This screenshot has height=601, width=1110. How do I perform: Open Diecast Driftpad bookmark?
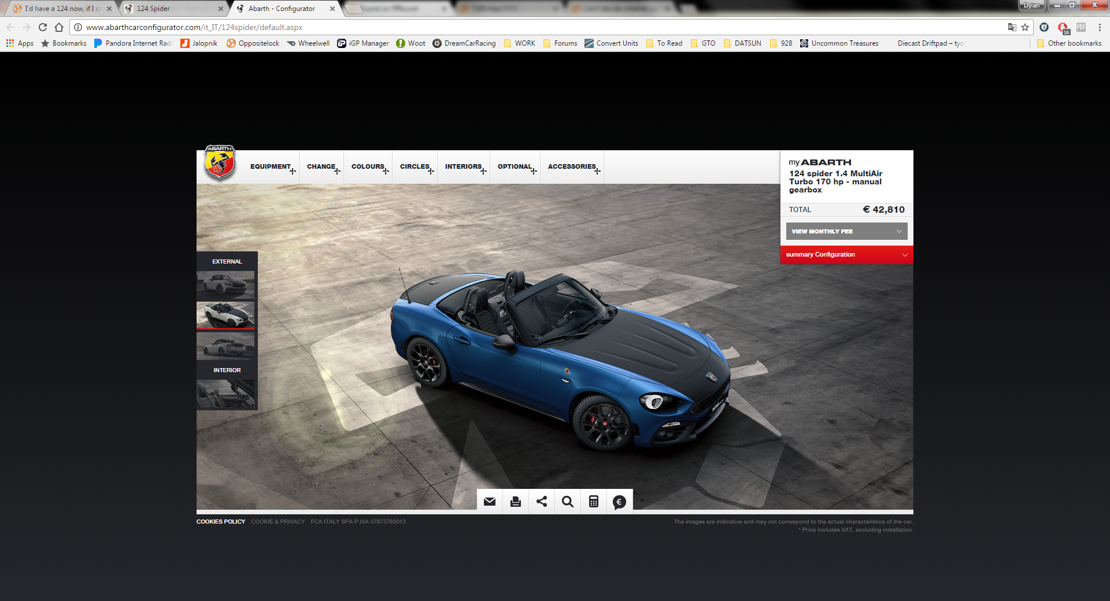[x=930, y=43]
